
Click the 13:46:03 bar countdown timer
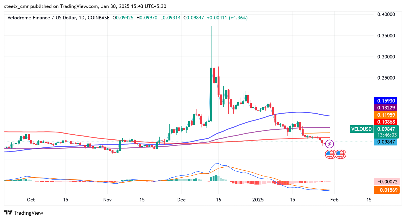pos(386,135)
